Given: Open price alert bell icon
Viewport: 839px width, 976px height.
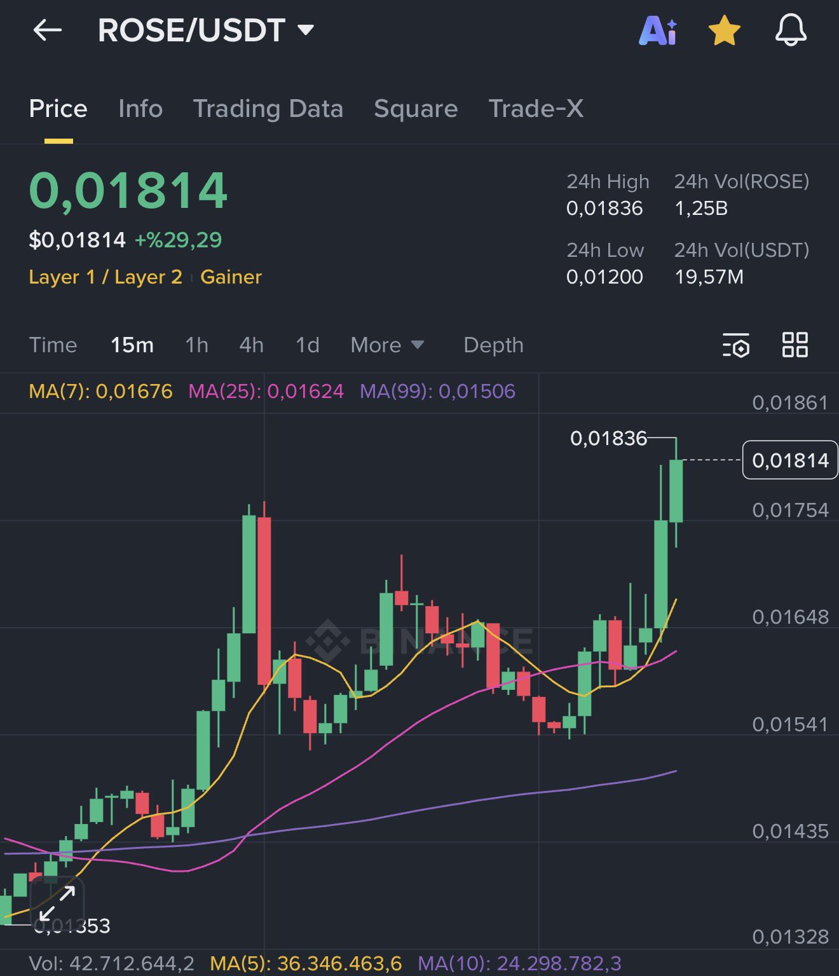Looking at the screenshot, I should pos(791,30).
